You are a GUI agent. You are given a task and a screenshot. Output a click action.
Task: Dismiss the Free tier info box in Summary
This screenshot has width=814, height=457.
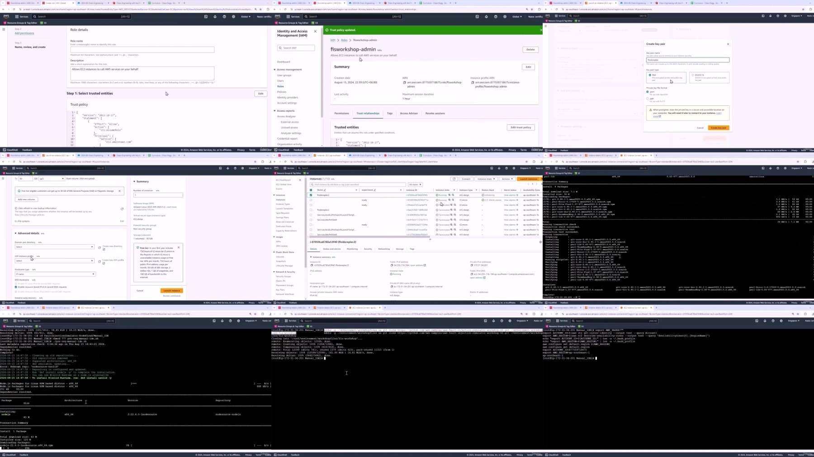179,248
